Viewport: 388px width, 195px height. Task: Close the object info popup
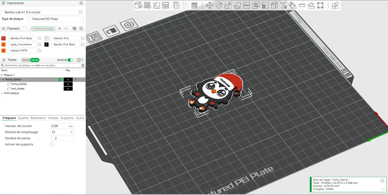click(x=382, y=181)
